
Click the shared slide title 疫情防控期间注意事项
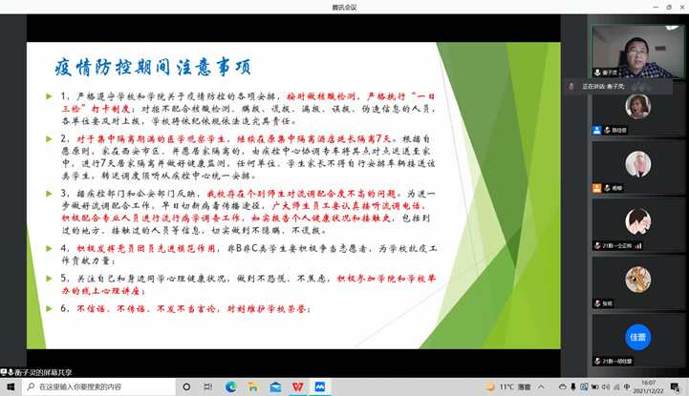pyautogui.click(x=153, y=67)
